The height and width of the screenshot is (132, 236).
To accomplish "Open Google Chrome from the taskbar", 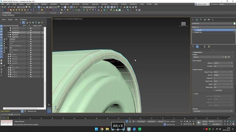I will (x=102, y=129).
